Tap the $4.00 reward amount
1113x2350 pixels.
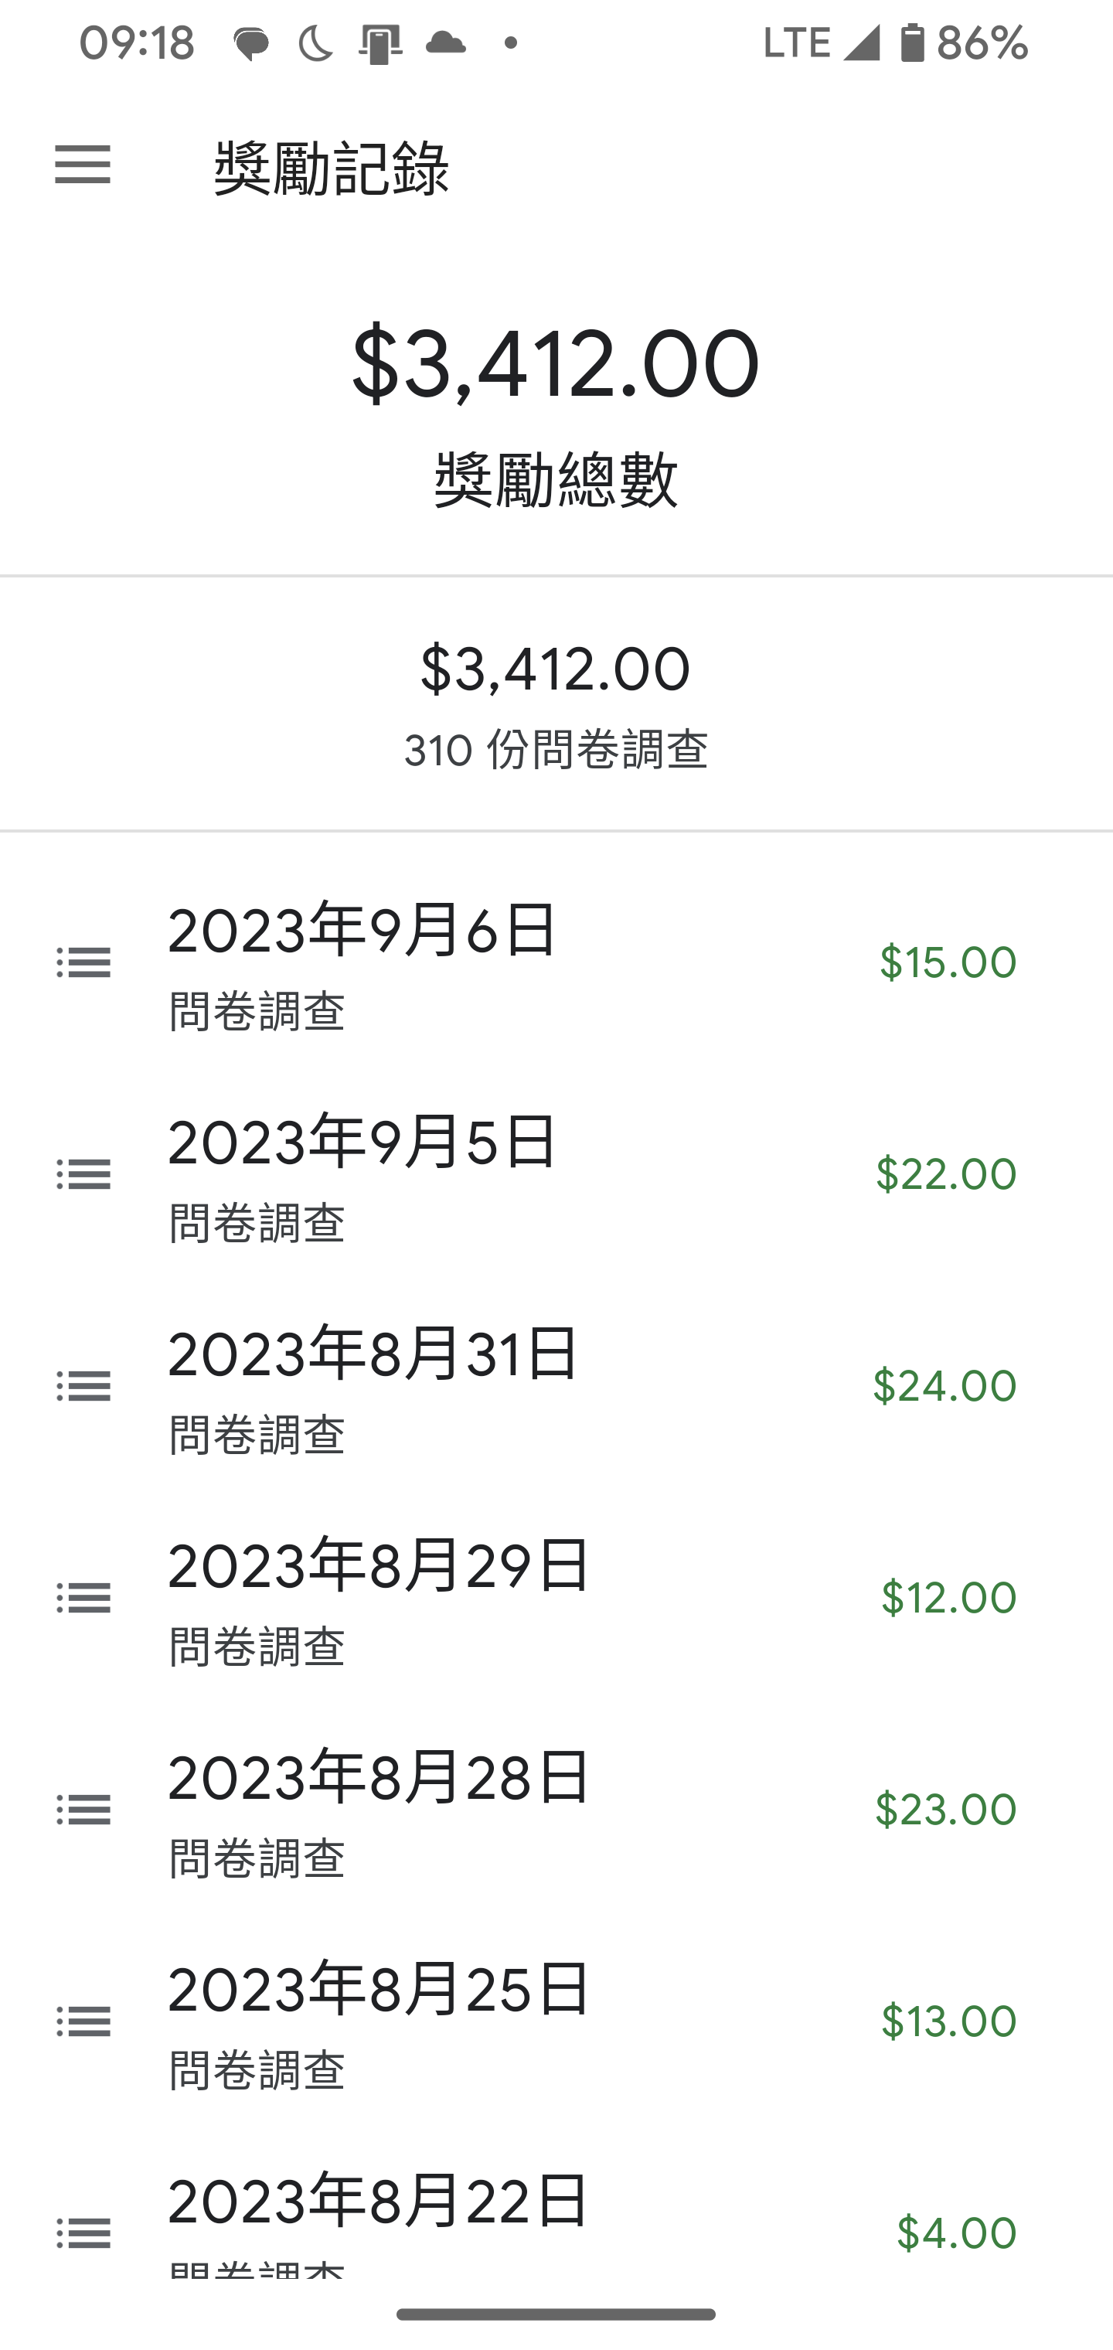coord(956,2232)
